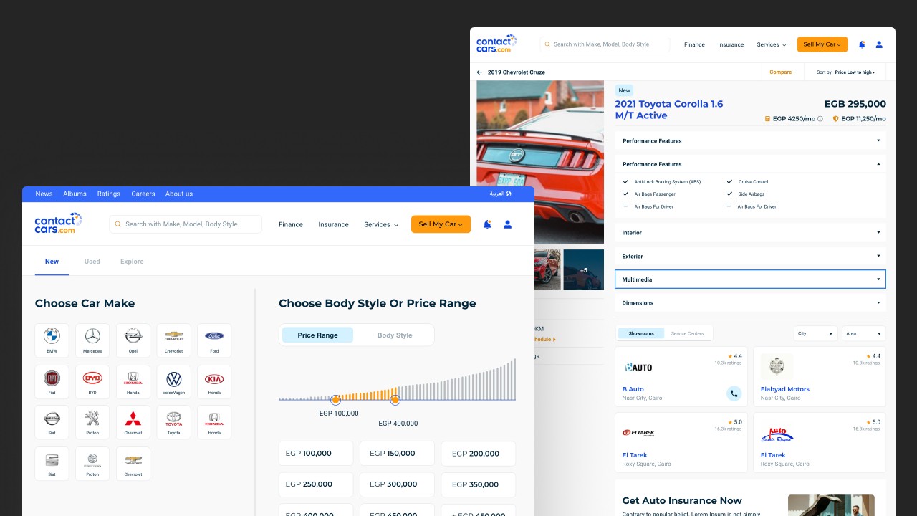917x516 pixels.
Task: Select the Peugeot lion logo tile
Action: 92,423
